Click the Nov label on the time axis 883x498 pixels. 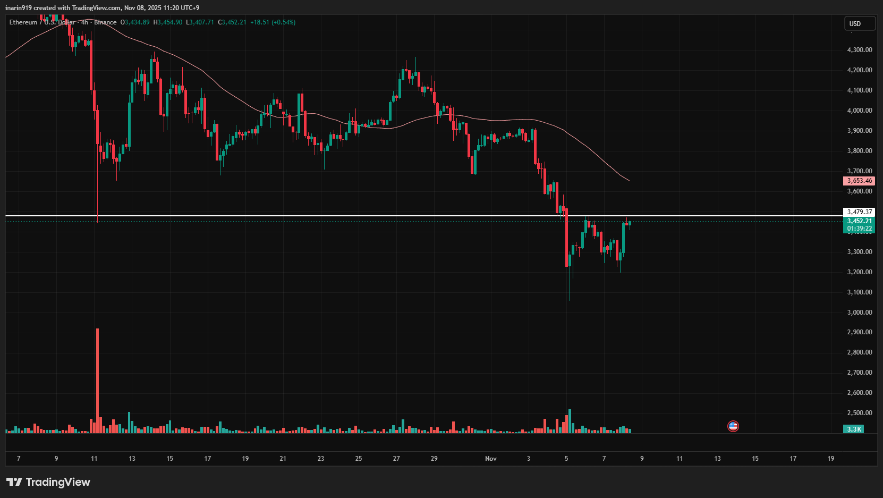(x=491, y=458)
